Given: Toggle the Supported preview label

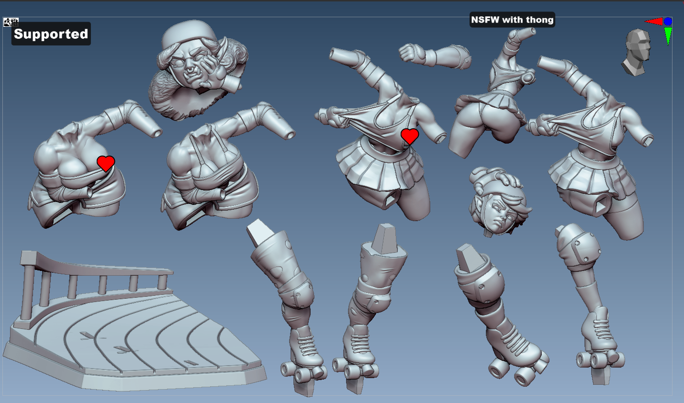Looking at the screenshot, I should pyautogui.click(x=50, y=34).
